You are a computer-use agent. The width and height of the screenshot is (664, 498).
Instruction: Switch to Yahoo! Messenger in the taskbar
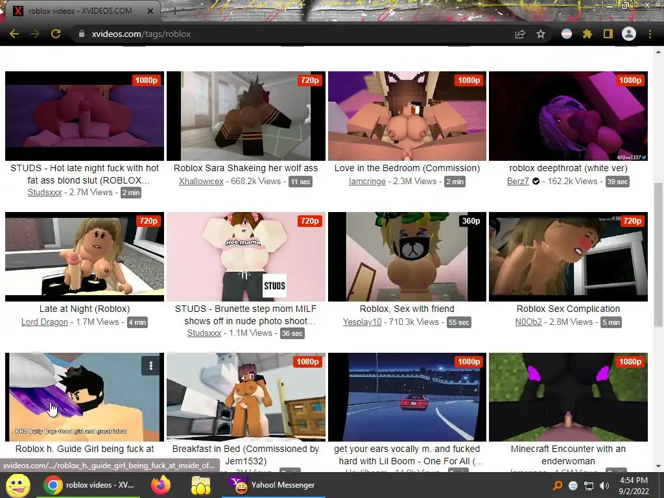274,485
